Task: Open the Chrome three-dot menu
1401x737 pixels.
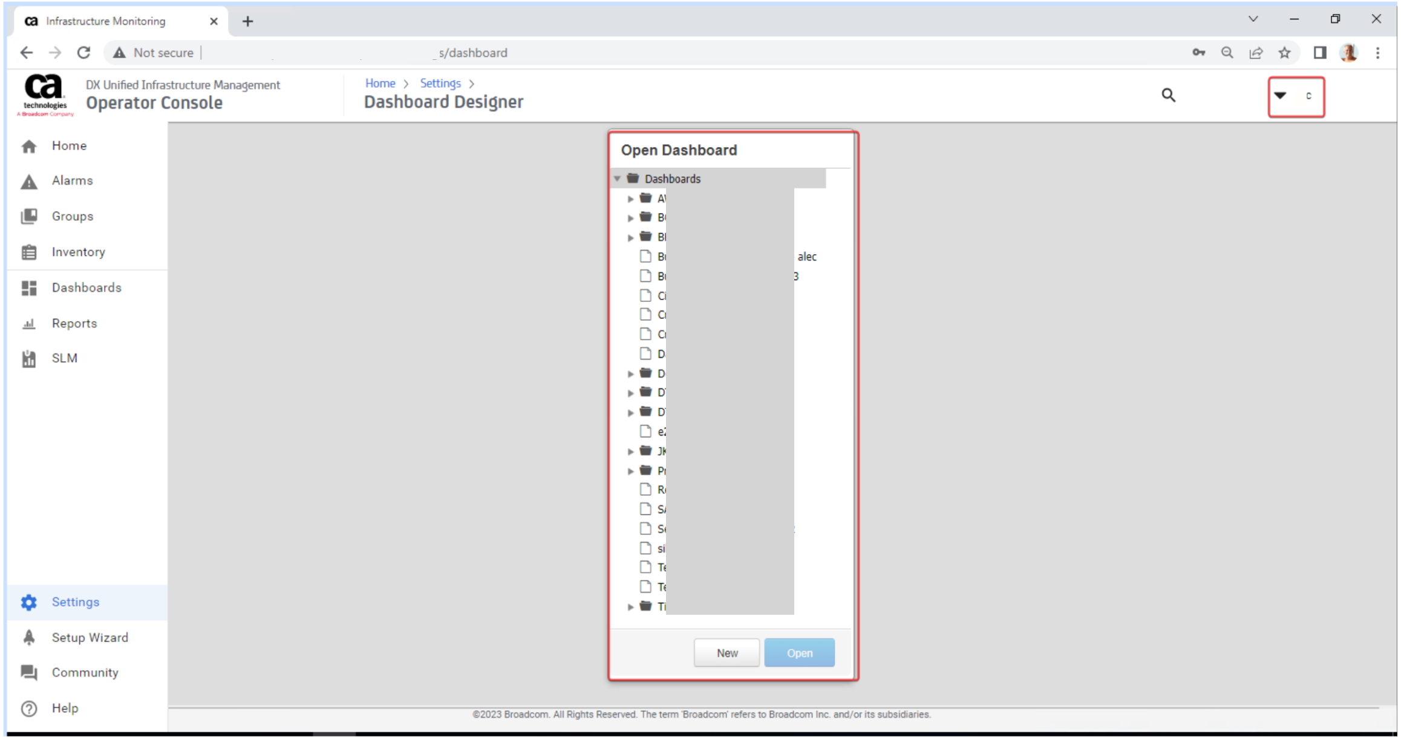Action: (x=1377, y=53)
